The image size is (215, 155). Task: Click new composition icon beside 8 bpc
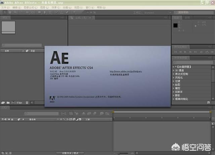click(x=13, y=103)
